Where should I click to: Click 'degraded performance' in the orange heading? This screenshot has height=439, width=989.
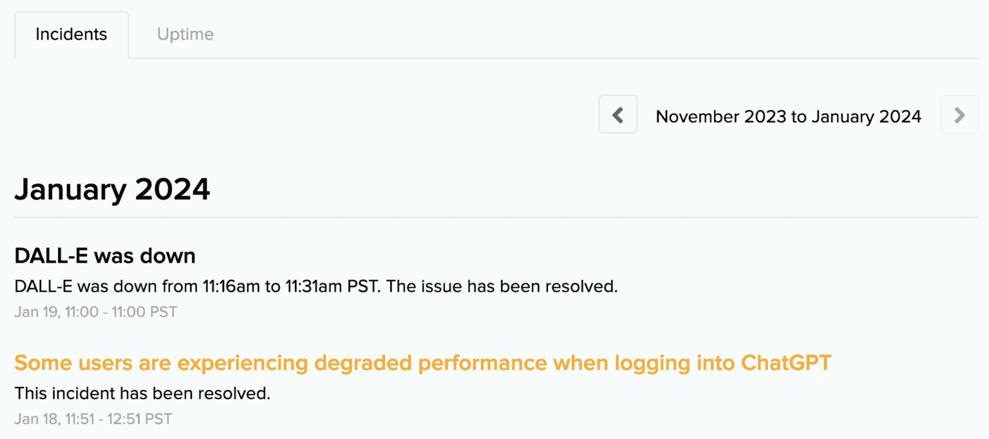(x=427, y=363)
